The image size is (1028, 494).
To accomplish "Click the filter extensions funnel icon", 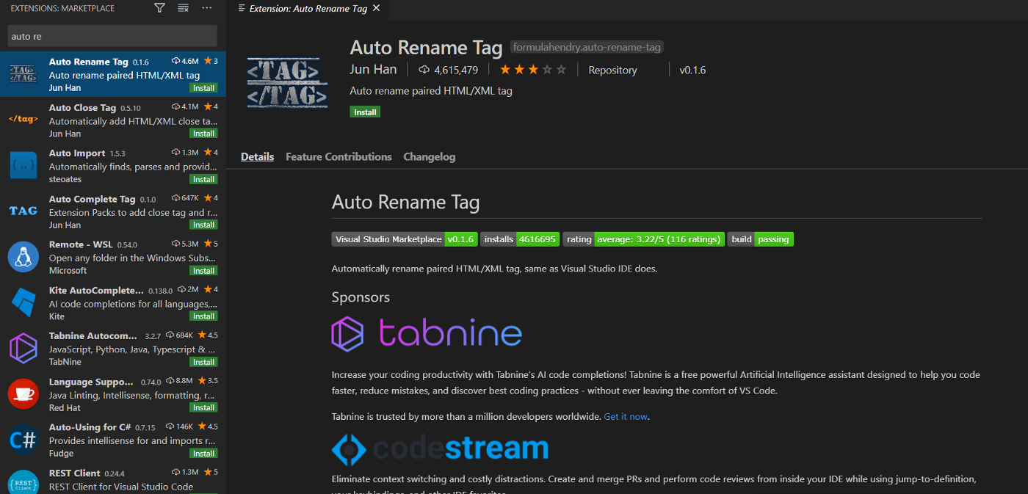I will click(159, 8).
